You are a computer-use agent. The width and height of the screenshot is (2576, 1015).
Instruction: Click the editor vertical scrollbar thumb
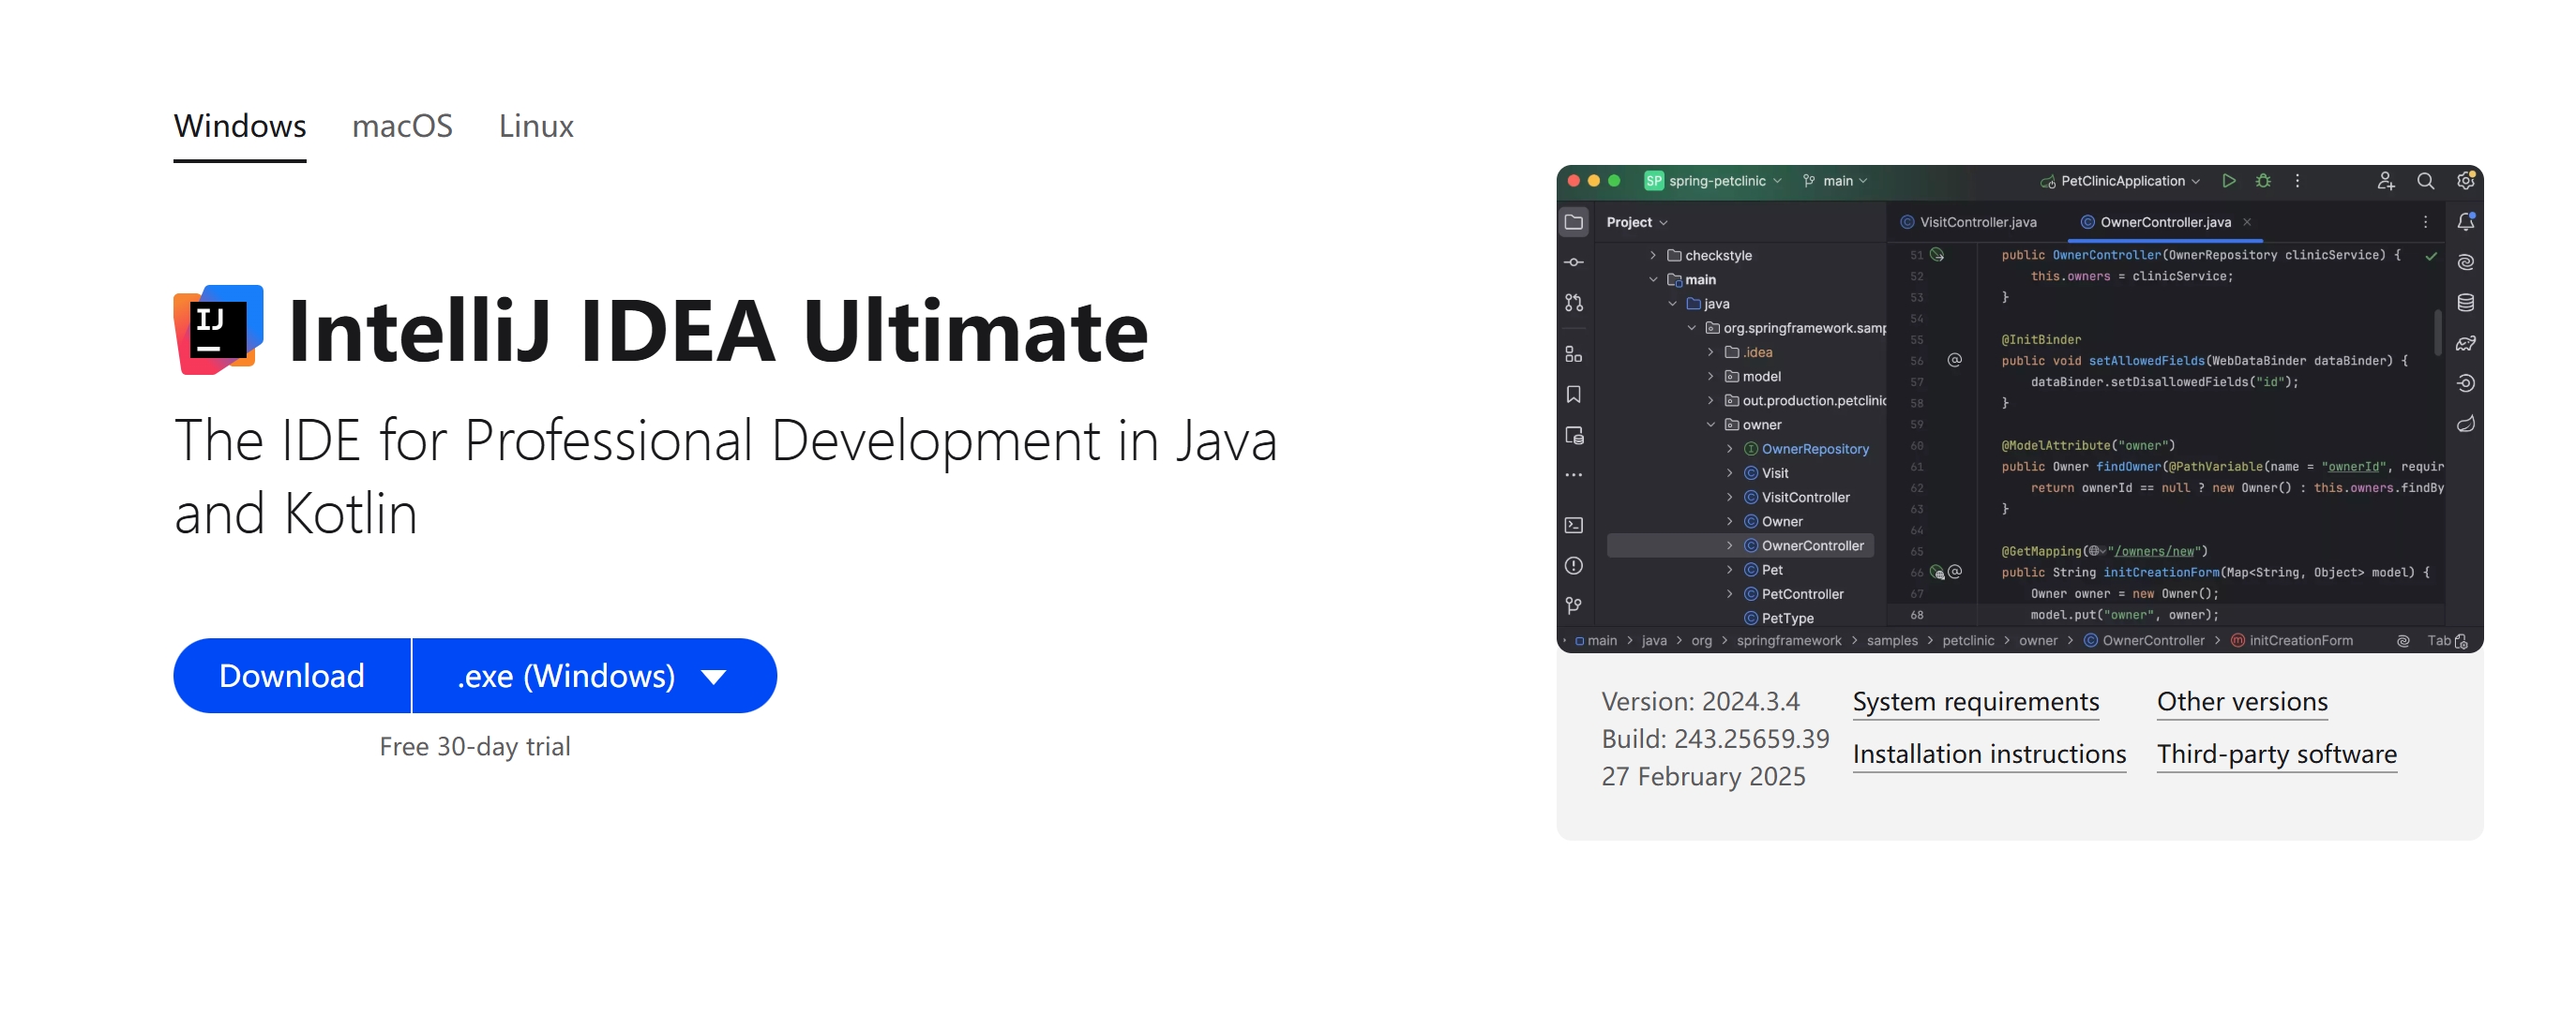2438,332
